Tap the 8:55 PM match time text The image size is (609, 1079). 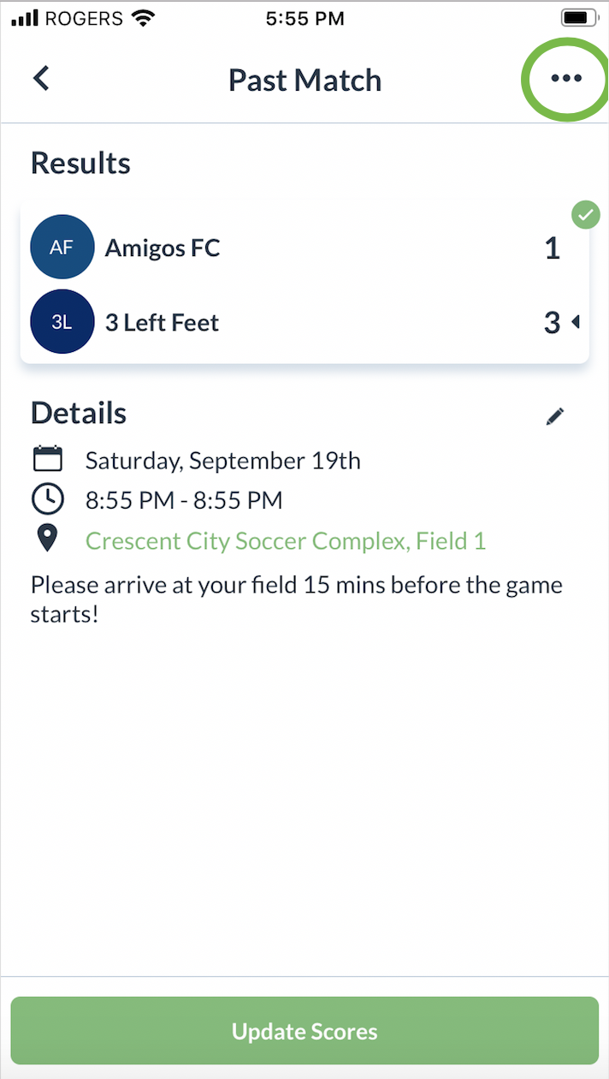[x=183, y=500]
